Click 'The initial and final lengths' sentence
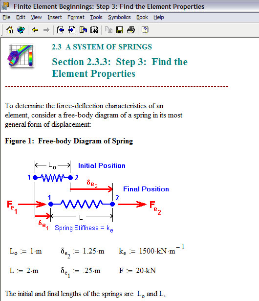Viewport: 259px width, 301px height. pos(86,294)
